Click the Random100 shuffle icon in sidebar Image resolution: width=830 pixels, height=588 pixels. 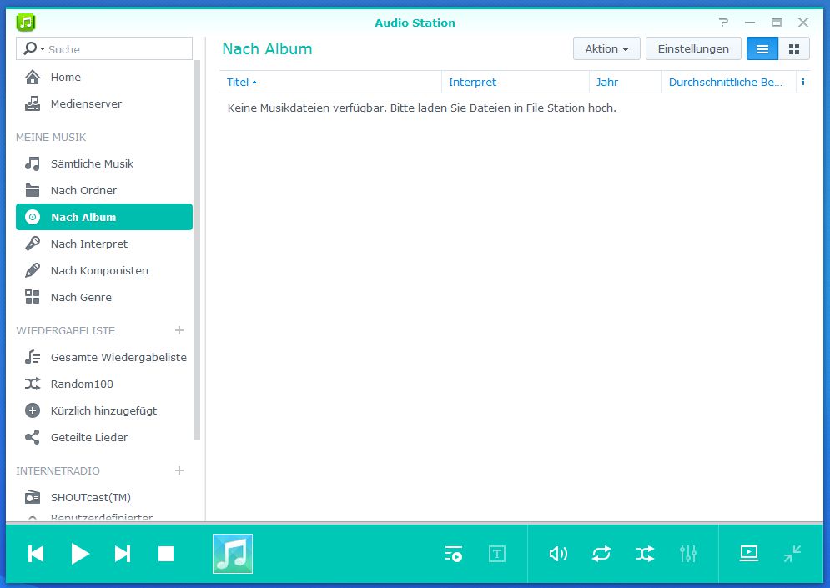[x=33, y=384]
